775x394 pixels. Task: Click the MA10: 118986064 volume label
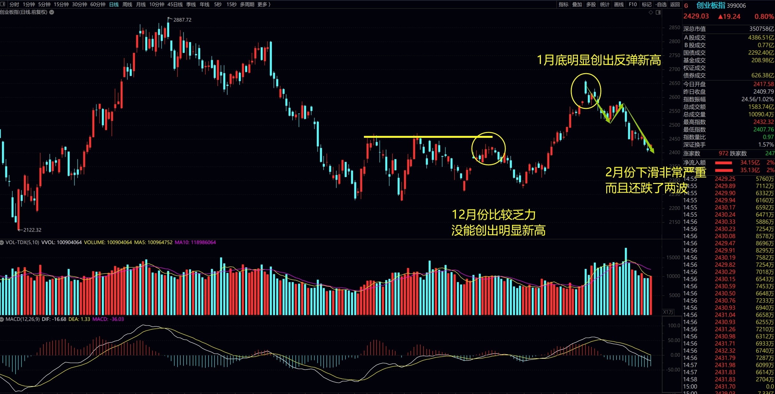coord(195,243)
